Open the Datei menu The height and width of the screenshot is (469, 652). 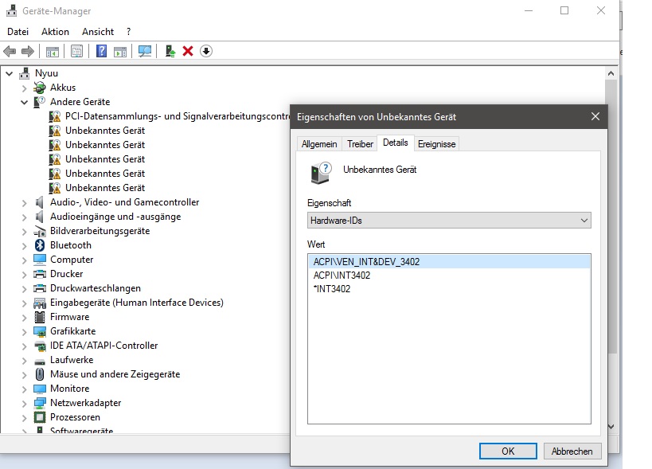pyautogui.click(x=18, y=32)
